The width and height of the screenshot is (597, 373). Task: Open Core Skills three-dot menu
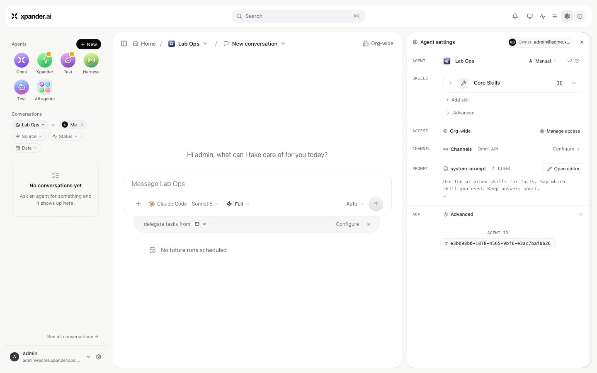pos(574,83)
